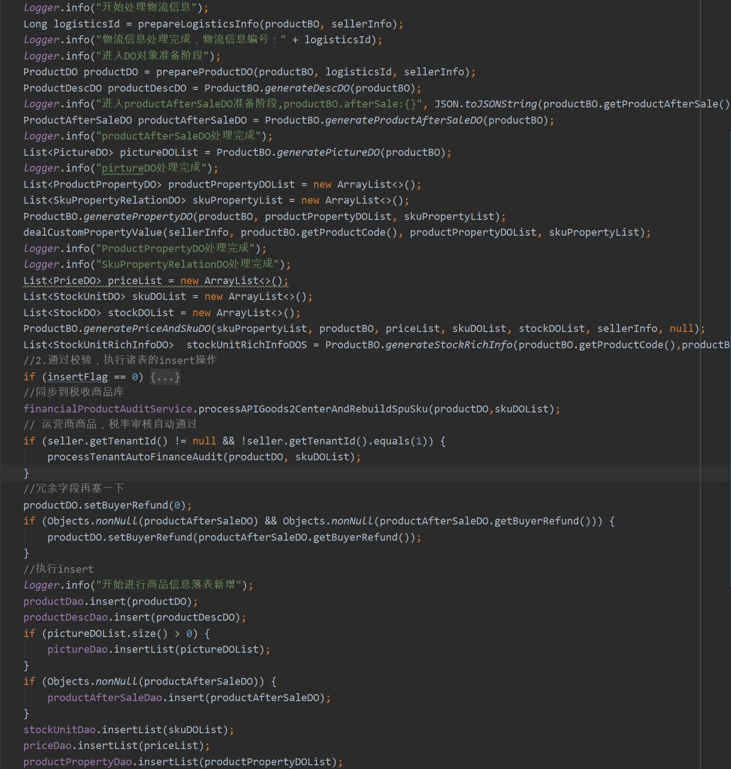Click the List<StockDO> stockDOList declaration
731x769 pixels.
click(162, 313)
